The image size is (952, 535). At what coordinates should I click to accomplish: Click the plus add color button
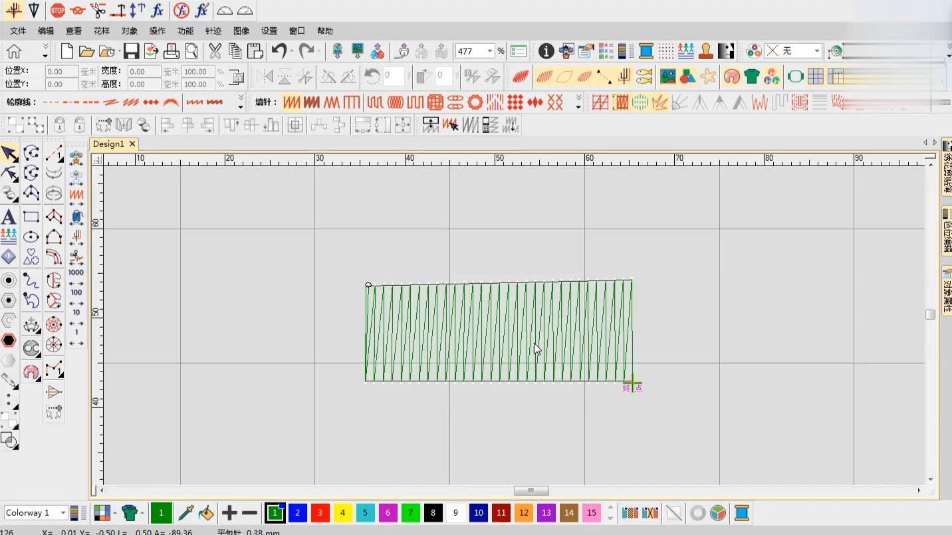[229, 513]
